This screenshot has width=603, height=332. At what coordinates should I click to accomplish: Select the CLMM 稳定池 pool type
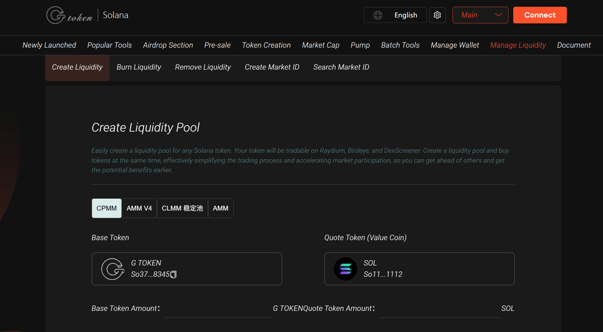click(182, 208)
